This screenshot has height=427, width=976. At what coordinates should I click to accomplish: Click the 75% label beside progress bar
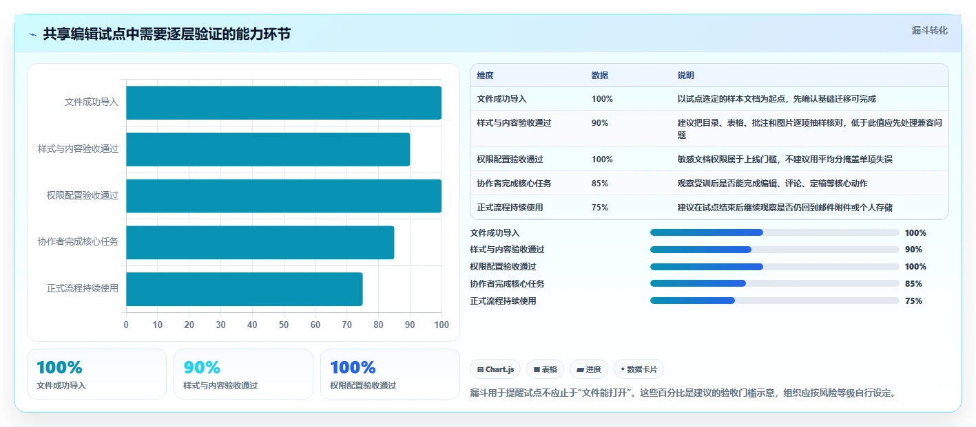coord(913,301)
